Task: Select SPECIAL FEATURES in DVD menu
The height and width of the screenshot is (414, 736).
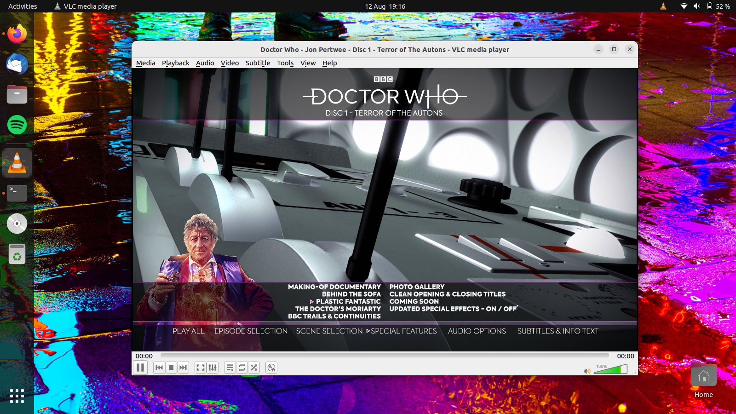Action: (404, 331)
